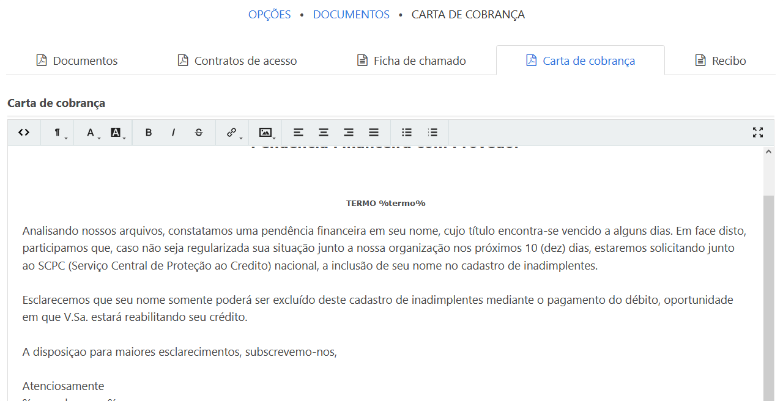Toggle italic formatting

pyautogui.click(x=173, y=133)
